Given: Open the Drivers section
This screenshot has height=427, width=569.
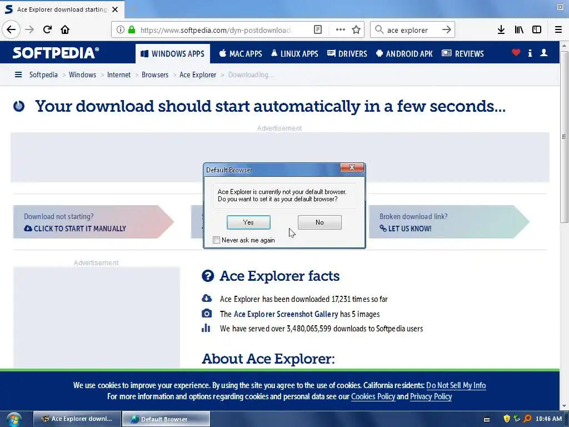Looking at the screenshot, I should tap(347, 54).
